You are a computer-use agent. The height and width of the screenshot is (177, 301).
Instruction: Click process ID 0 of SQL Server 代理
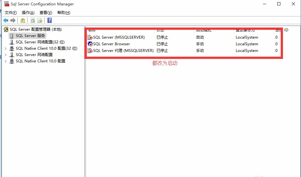(276, 51)
